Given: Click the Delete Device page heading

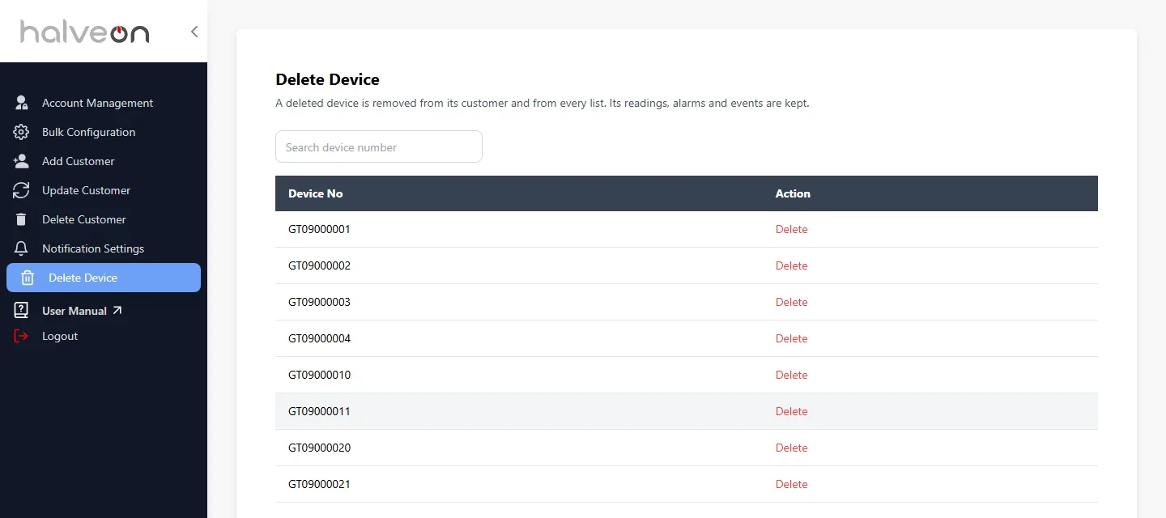Looking at the screenshot, I should (x=327, y=79).
